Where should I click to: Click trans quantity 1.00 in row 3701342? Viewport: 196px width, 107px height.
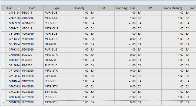pos(181,49)
